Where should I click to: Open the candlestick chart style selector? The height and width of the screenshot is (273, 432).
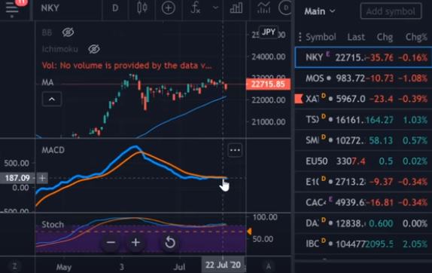[x=142, y=8]
